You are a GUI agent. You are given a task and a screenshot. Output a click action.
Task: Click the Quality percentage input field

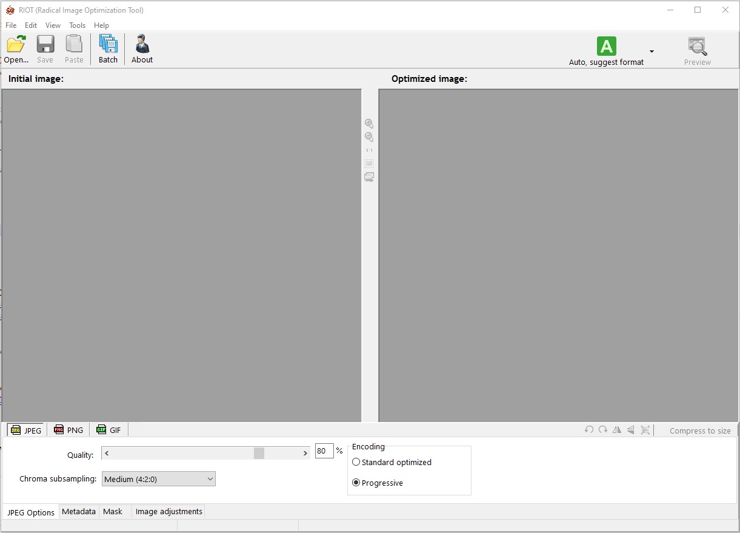pos(324,451)
